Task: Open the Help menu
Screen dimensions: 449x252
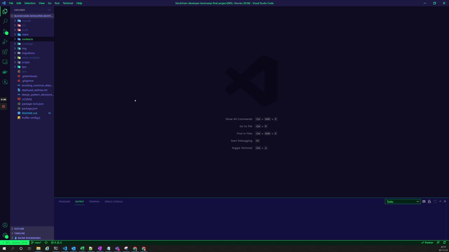Action: tap(79, 3)
